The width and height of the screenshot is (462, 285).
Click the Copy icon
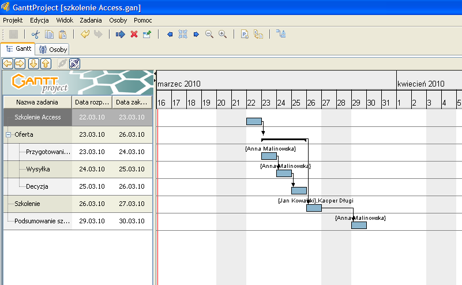coord(49,34)
